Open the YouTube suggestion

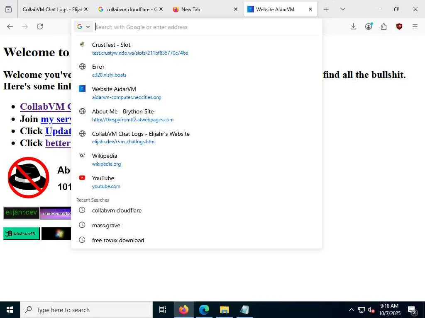coord(196,182)
